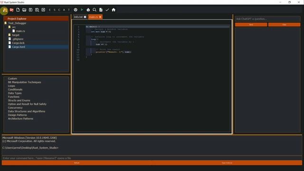Select the Concurrency category
The image size is (304, 171).
(x=15, y=108)
